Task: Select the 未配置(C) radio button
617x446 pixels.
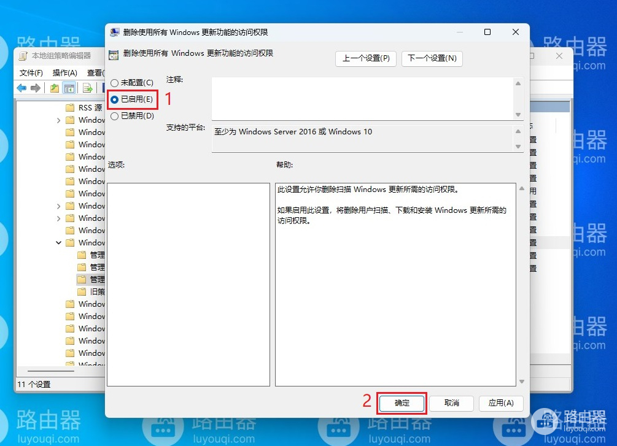Action: point(114,83)
